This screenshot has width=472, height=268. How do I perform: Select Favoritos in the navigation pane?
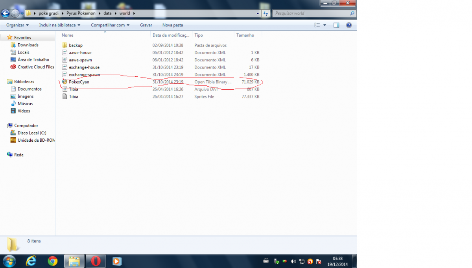click(x=22, y=38)
